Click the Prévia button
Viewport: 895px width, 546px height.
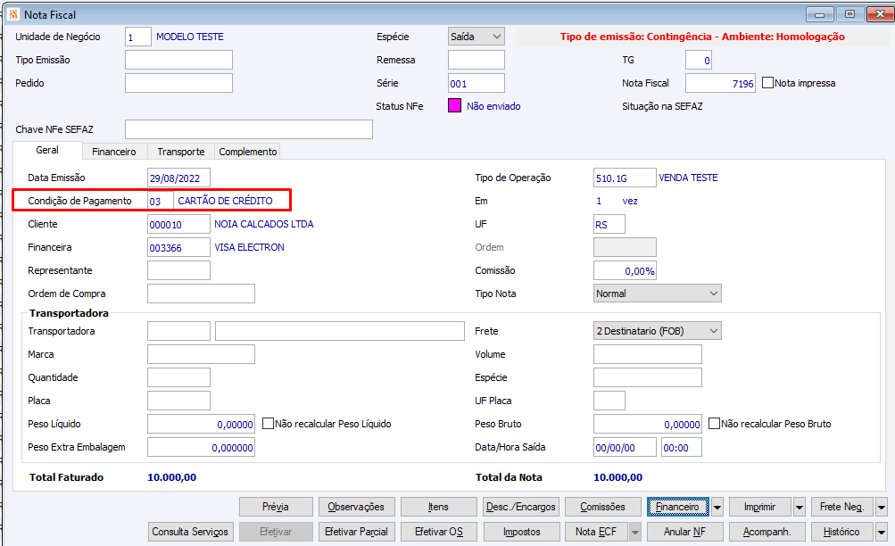(276, 507)
